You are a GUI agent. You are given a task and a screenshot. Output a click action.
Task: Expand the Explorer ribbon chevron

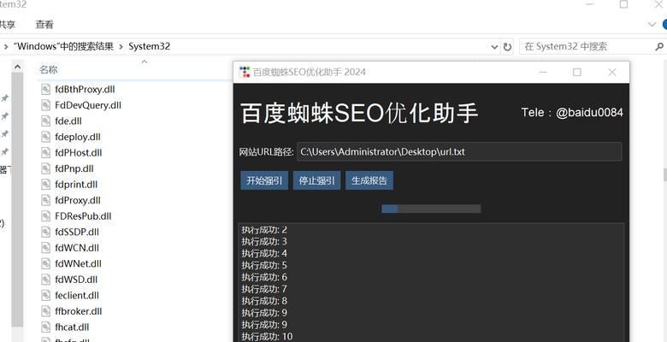pyautogui.click(x=652, y=25)
